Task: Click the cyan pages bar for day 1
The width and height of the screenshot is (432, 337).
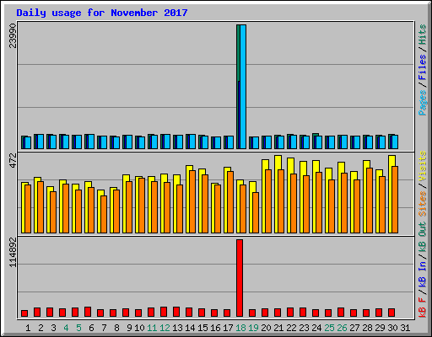Action: (x=28, y=142)
